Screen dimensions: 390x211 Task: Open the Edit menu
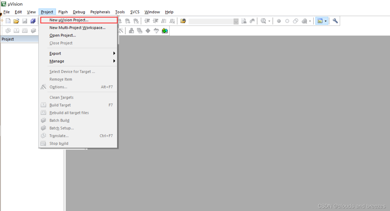[18, 12]
